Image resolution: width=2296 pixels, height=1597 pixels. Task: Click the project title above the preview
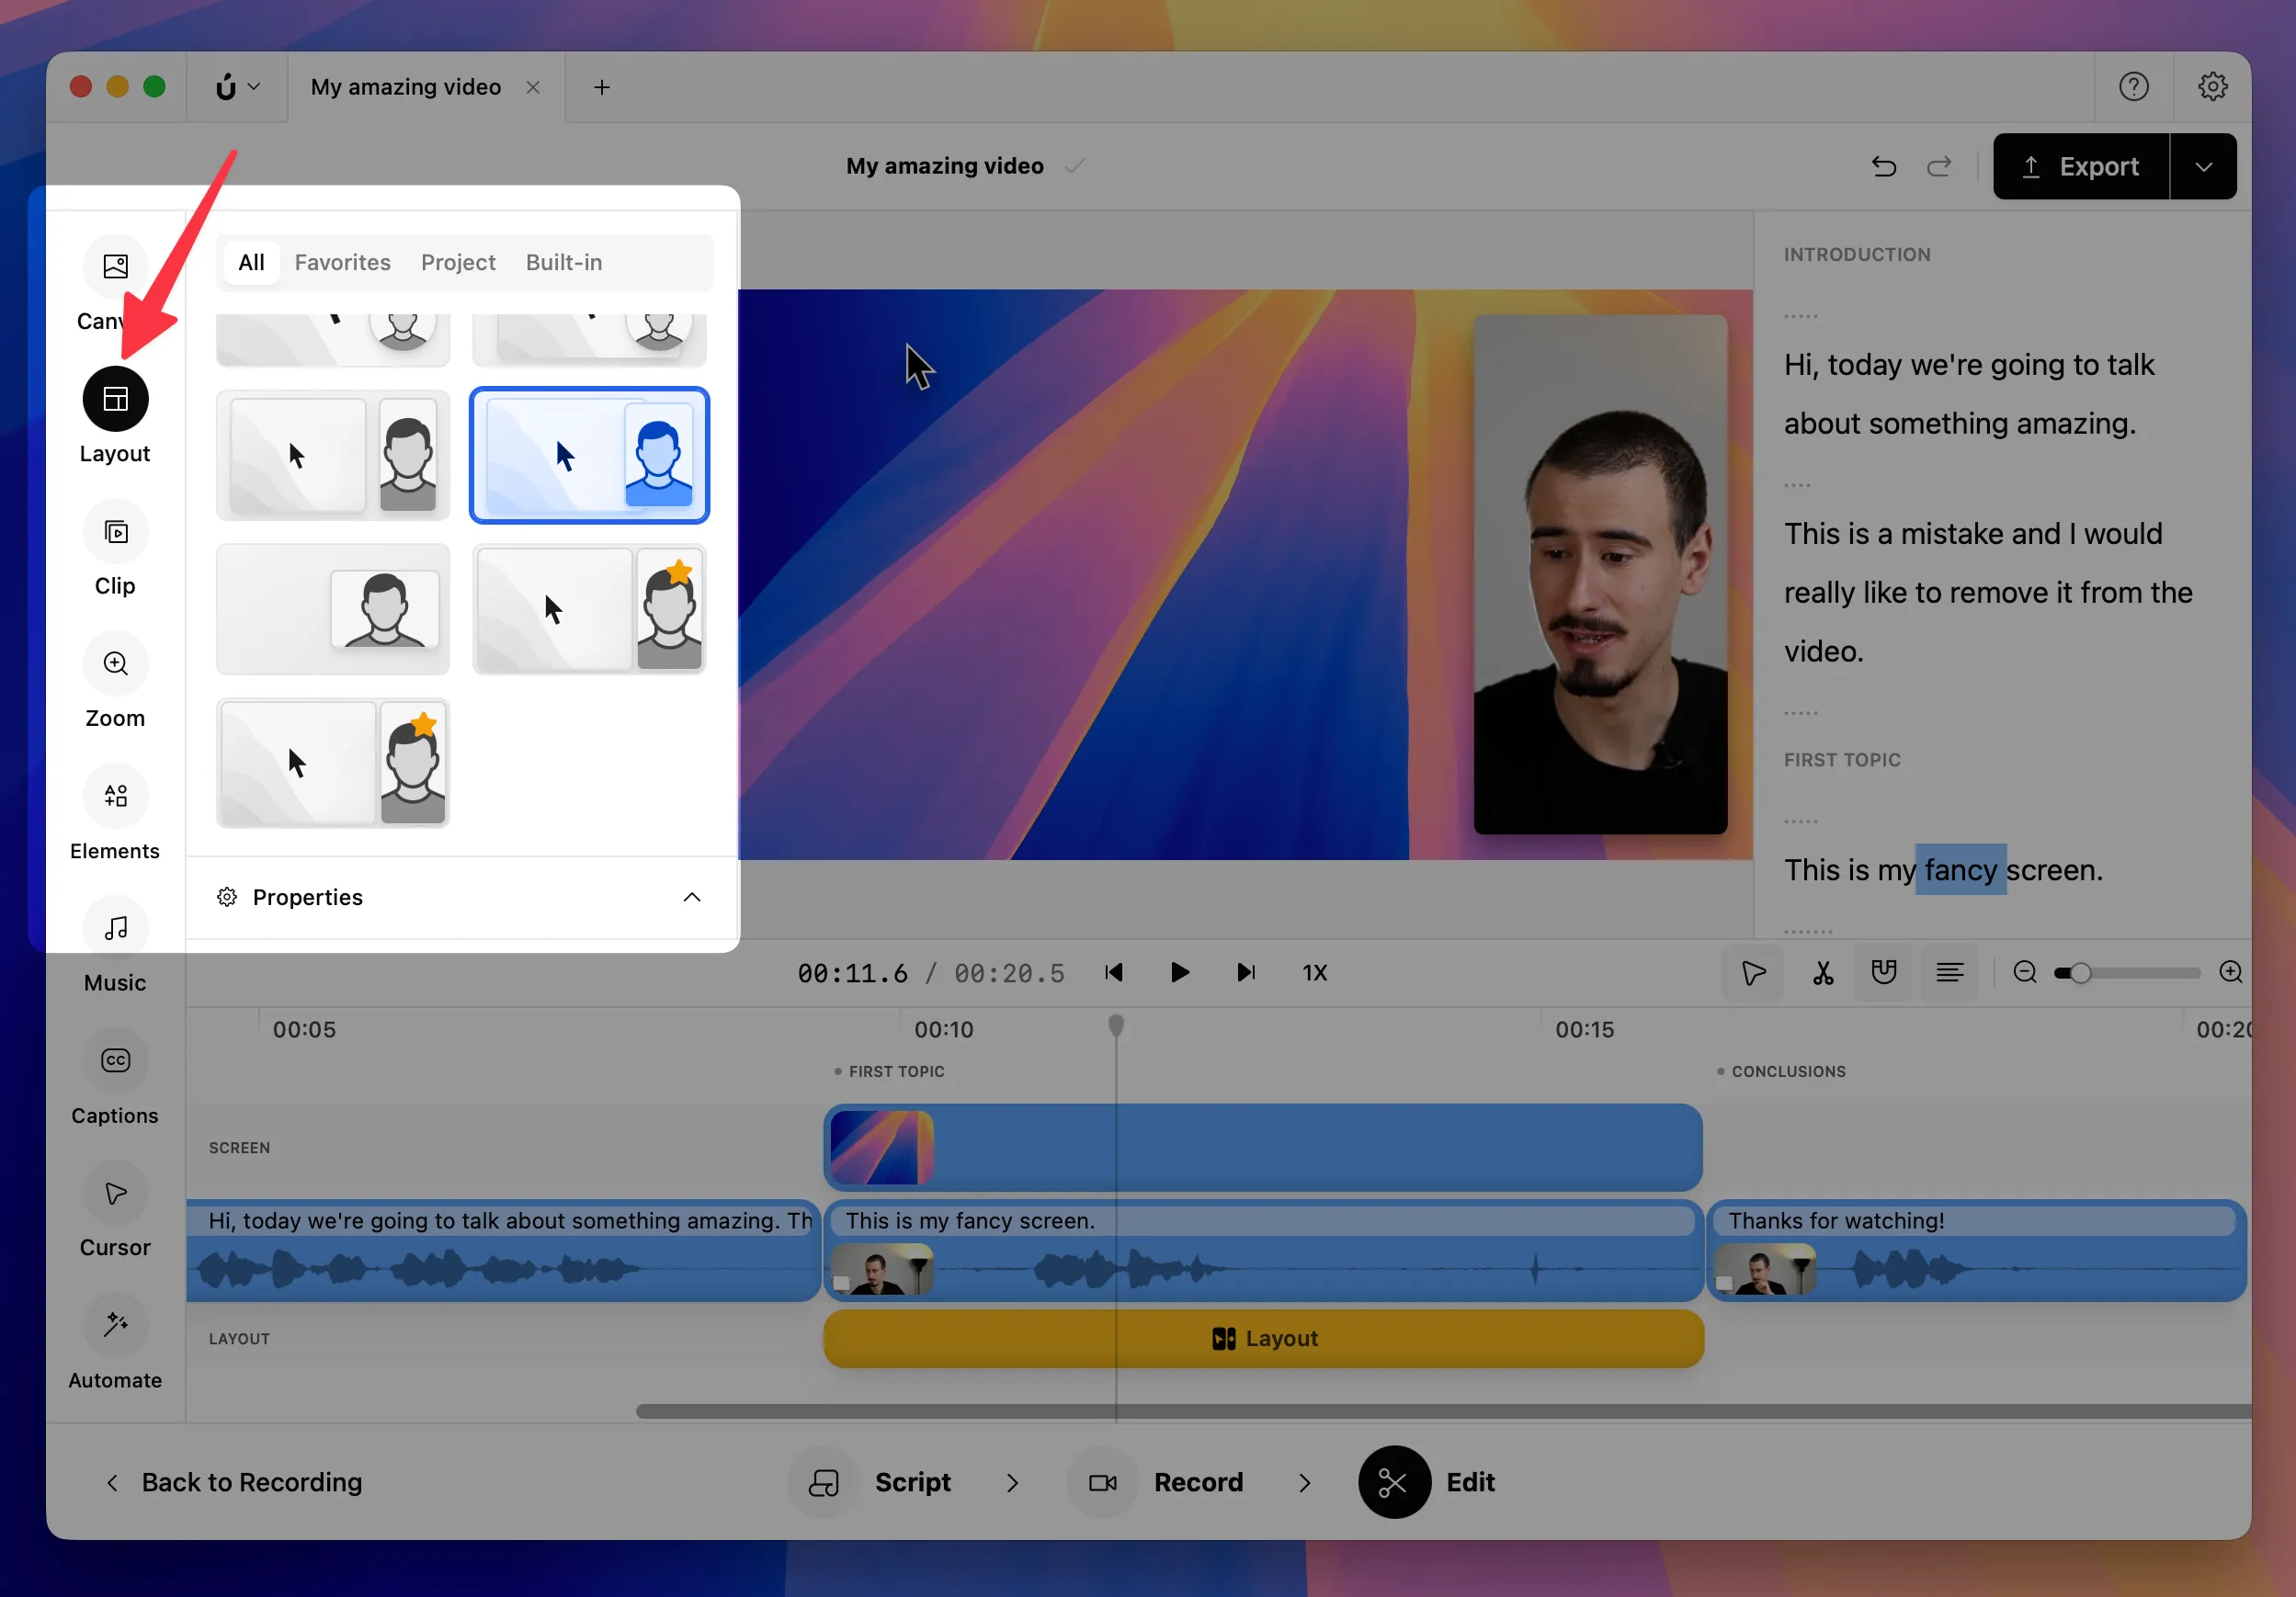click(x=944, y=166)
